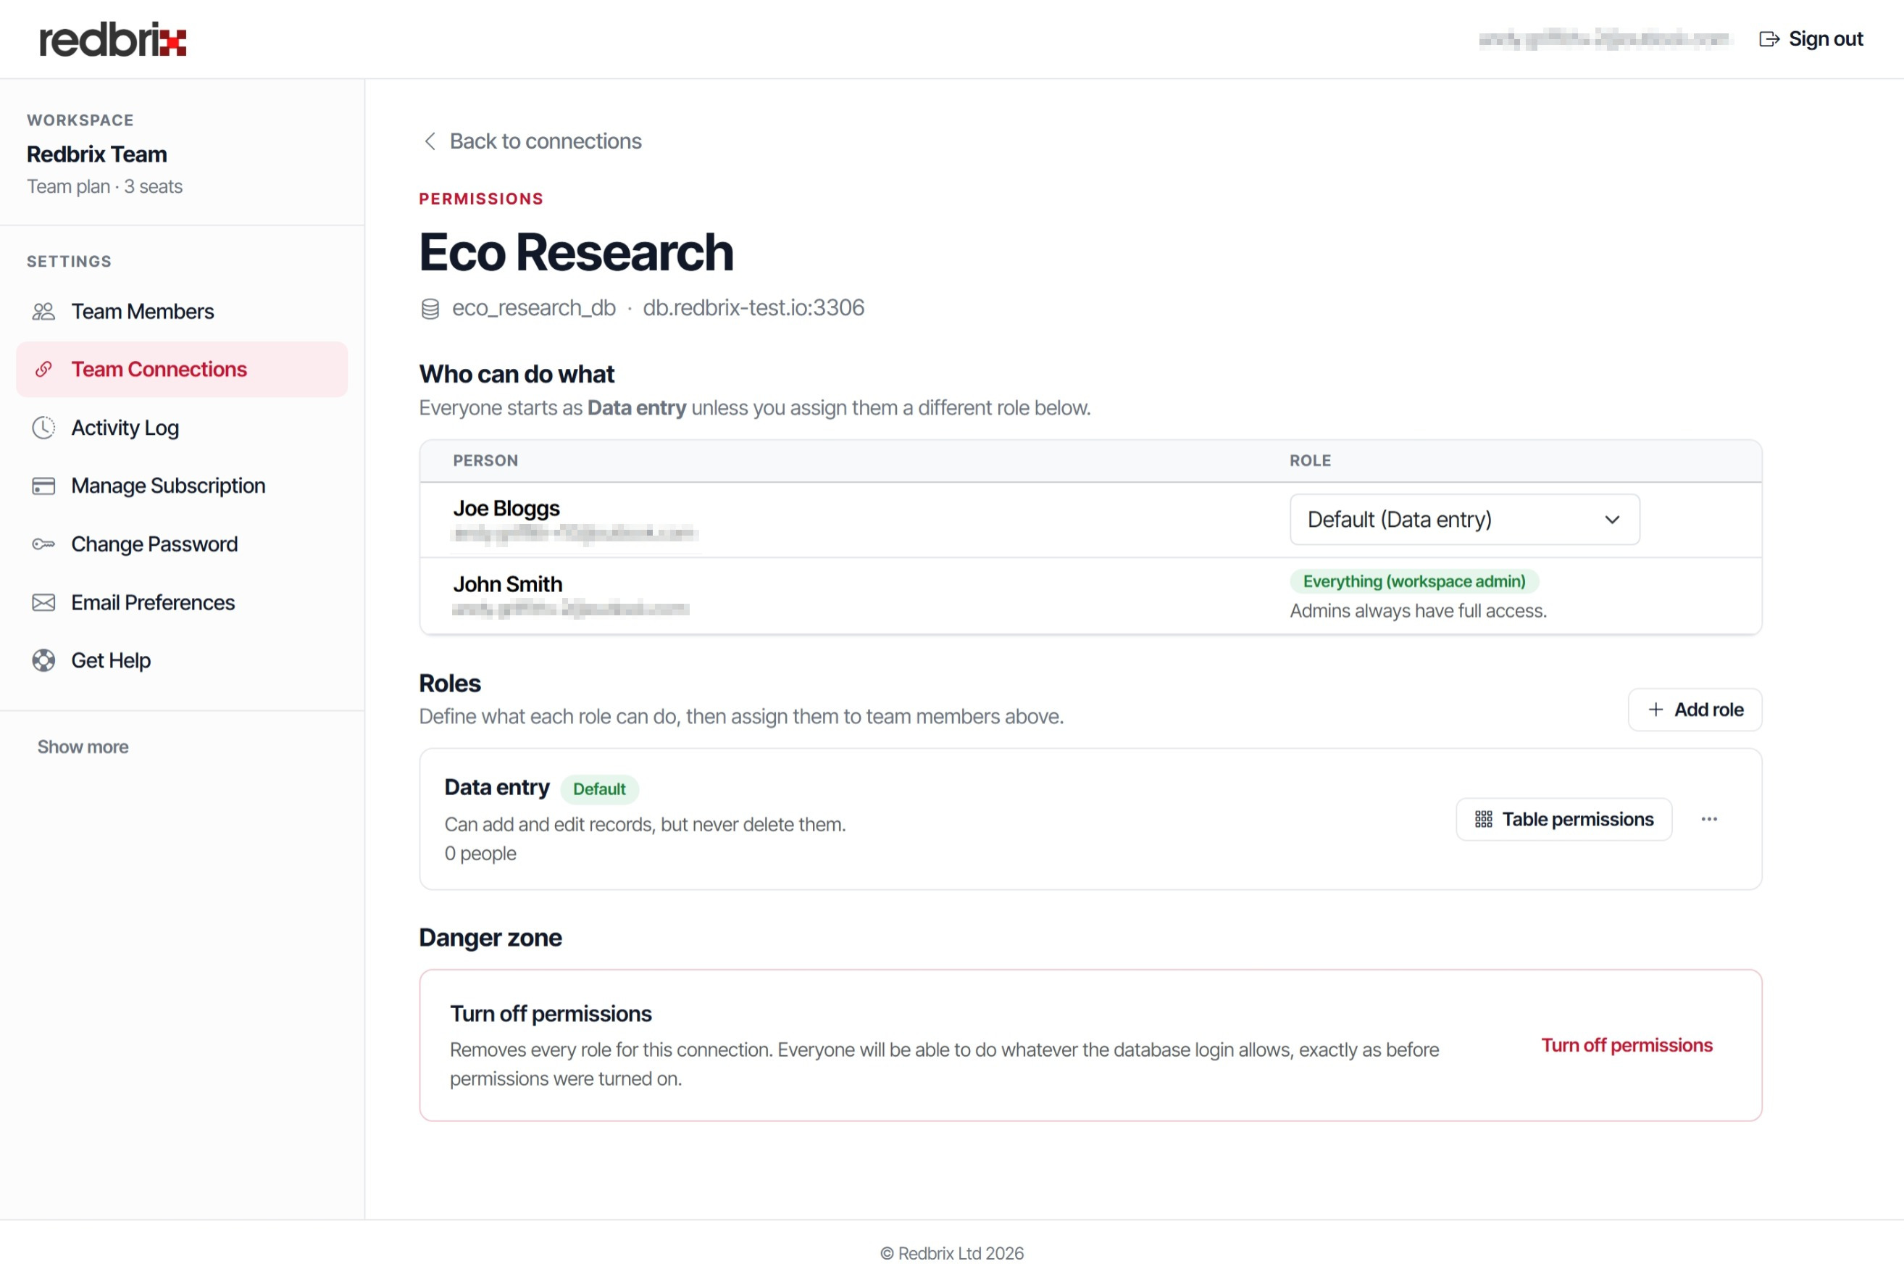Image resolution: width=1904 pixels, height=1285 pixels.
Task: Click the Team Connections link icon
Action: (43, 370)
